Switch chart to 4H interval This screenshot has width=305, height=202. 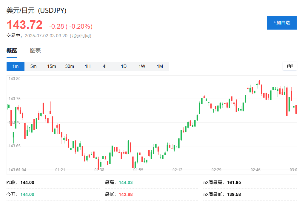coord(106,66)
